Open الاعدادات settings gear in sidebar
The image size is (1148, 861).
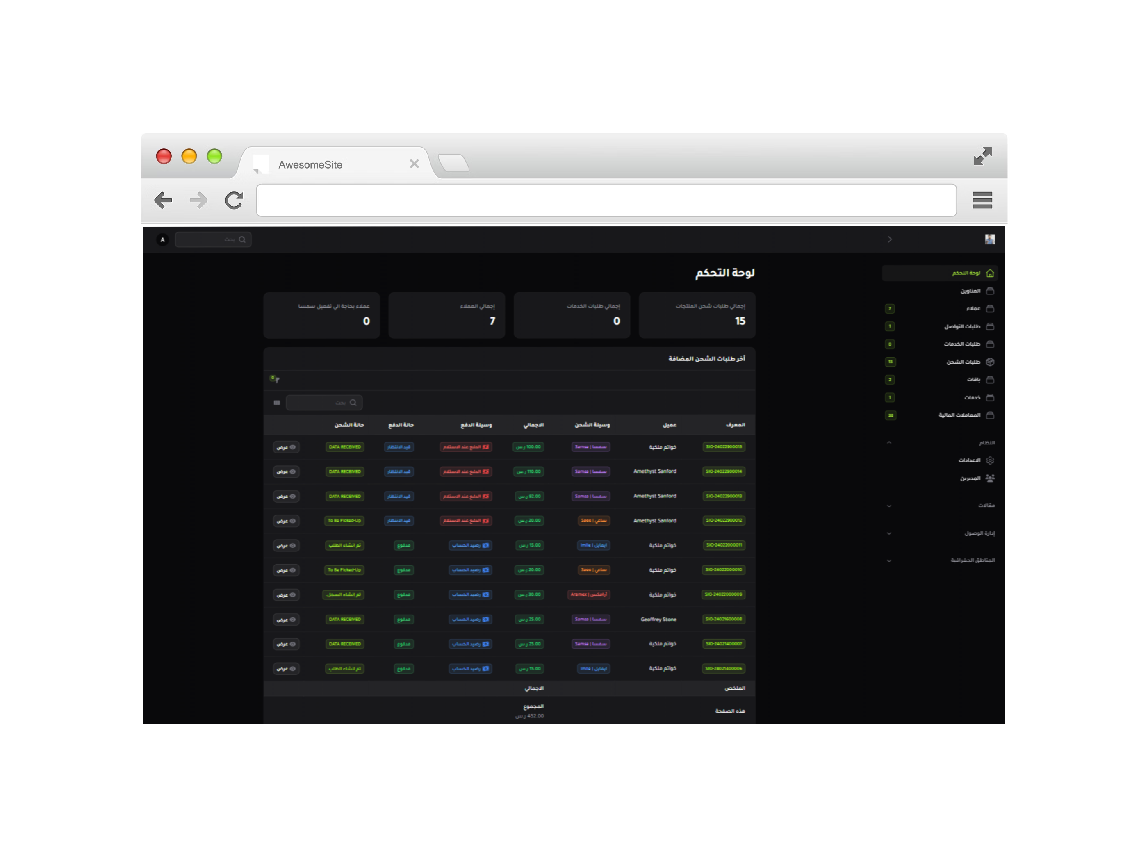tap(989, 460)
